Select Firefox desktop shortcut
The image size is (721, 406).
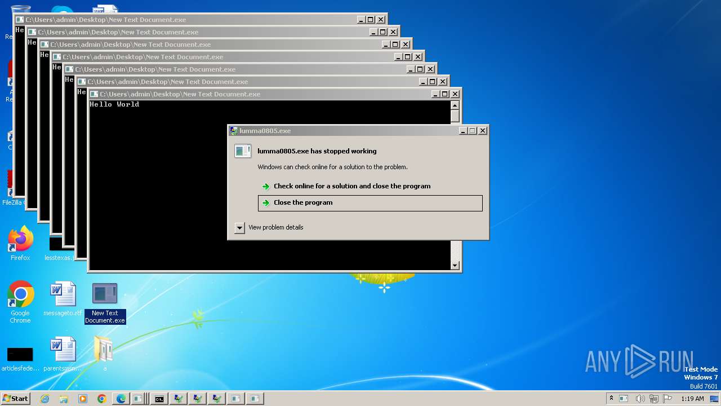(20, 244)
